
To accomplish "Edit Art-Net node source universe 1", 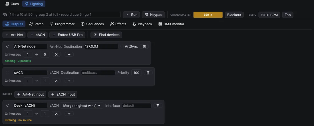I will click(x=28, y=54).
